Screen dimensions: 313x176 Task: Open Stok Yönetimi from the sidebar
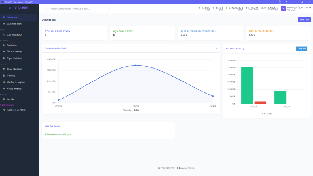click(x=19, y=69)
